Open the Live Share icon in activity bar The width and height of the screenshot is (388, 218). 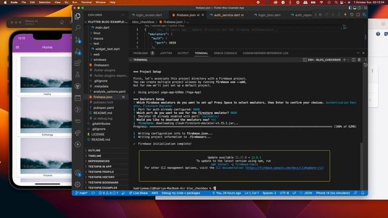[x=78, y=133]
